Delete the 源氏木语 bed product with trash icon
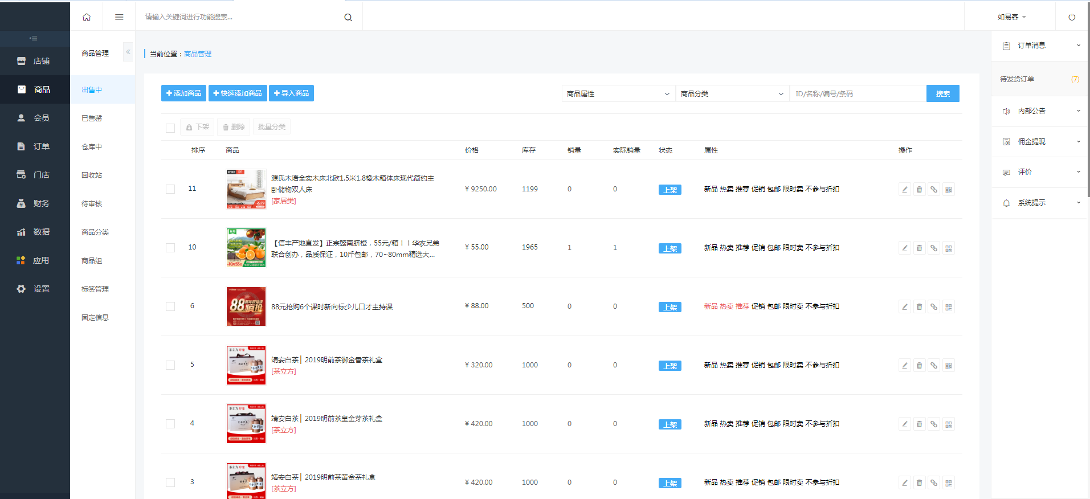This screenshot has width=1090, height=499. (x=919, y=190)
